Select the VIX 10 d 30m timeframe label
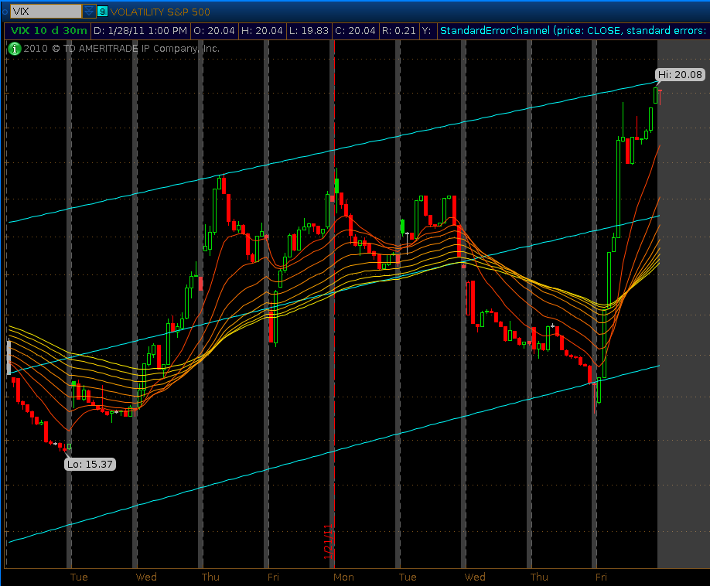 (48, 31)
